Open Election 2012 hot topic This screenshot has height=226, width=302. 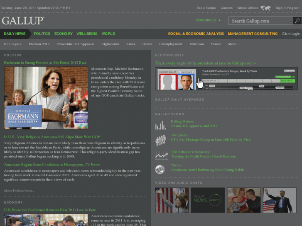(39, 44)
